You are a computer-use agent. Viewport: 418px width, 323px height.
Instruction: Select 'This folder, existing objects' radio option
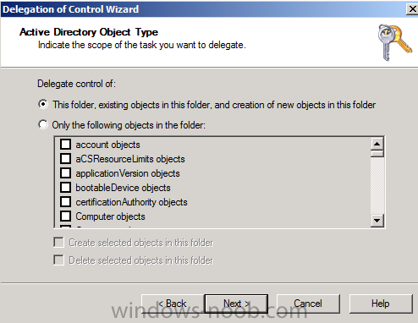pos(43,104)
